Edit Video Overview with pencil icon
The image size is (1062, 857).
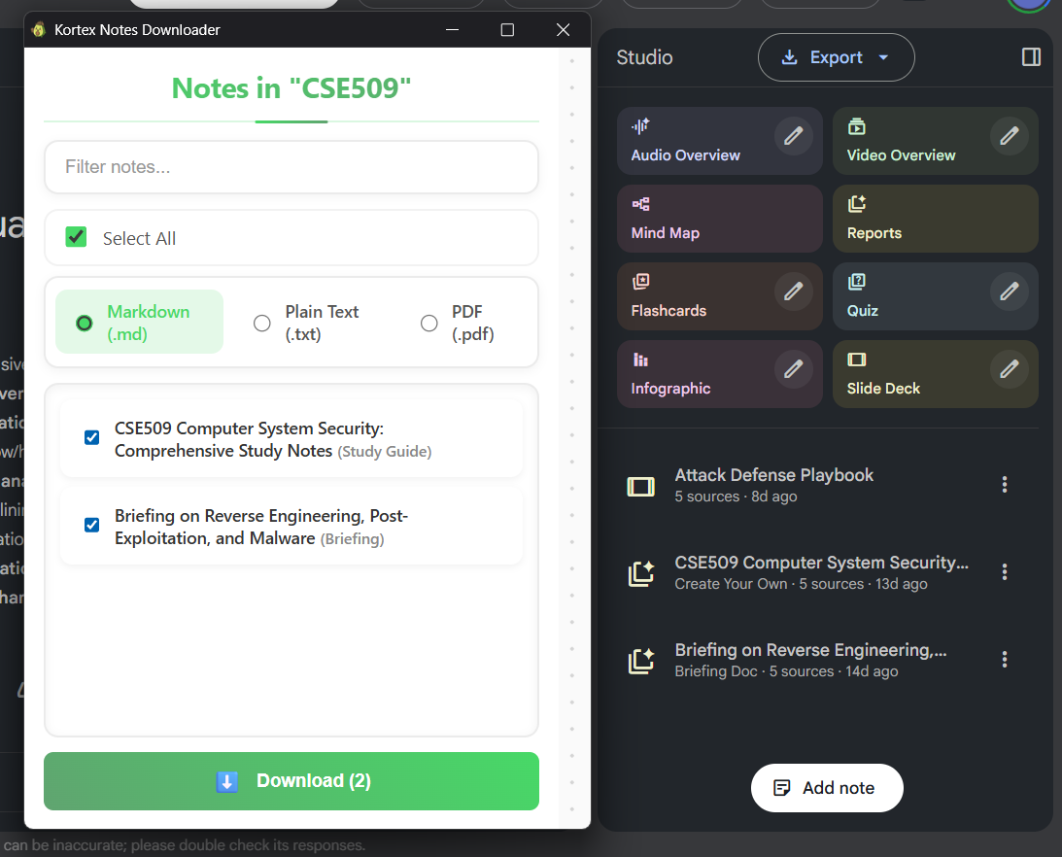(1009, 136)
